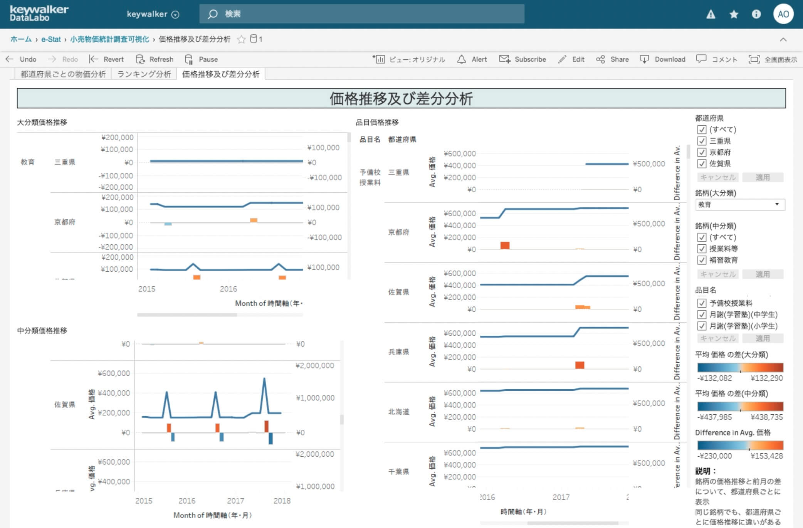The width and height of the screenshot is (803, 528).
Task: Uncheck 佐賀県 prefecture checkbox
Action: (x=702, y=164)
